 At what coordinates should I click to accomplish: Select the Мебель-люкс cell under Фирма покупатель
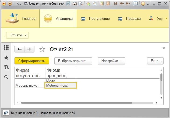29,86
